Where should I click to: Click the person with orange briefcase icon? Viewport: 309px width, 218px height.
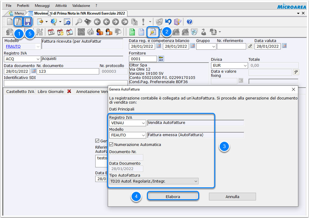(100, 32)
